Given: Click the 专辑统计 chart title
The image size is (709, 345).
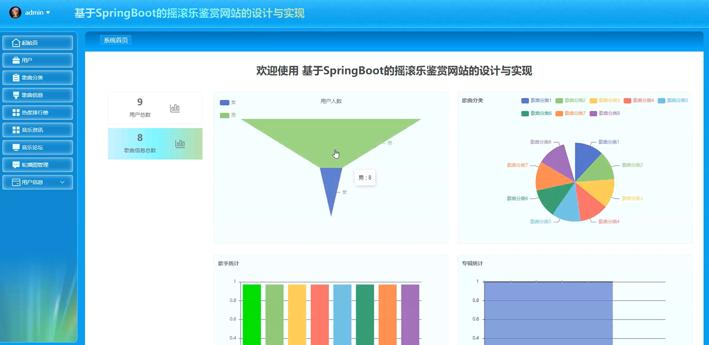Looking at the screenshot, I should 472,264.
